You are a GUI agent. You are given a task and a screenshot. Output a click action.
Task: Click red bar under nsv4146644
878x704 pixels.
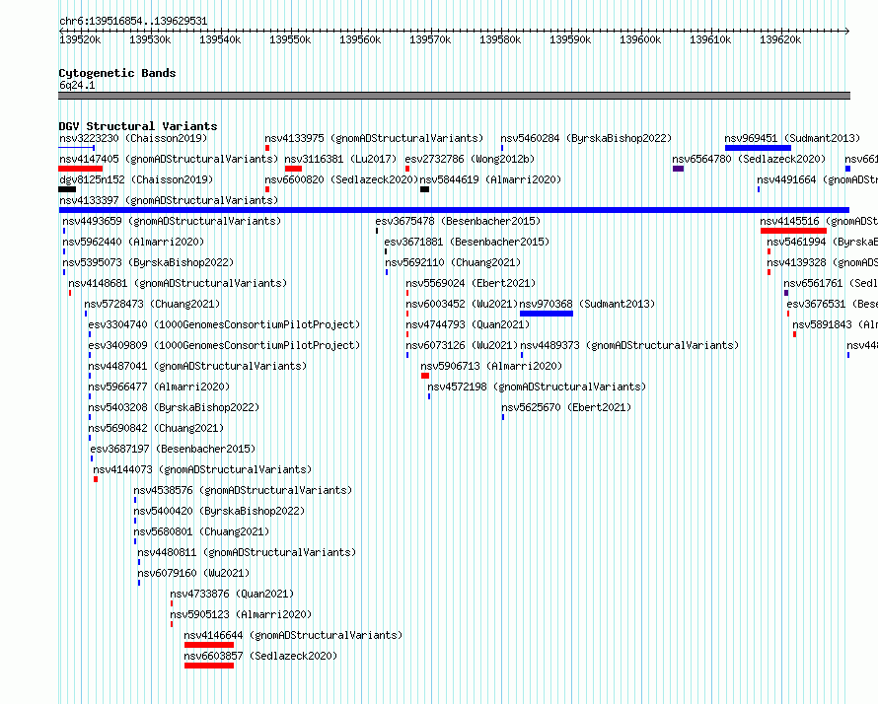point(209,645)
